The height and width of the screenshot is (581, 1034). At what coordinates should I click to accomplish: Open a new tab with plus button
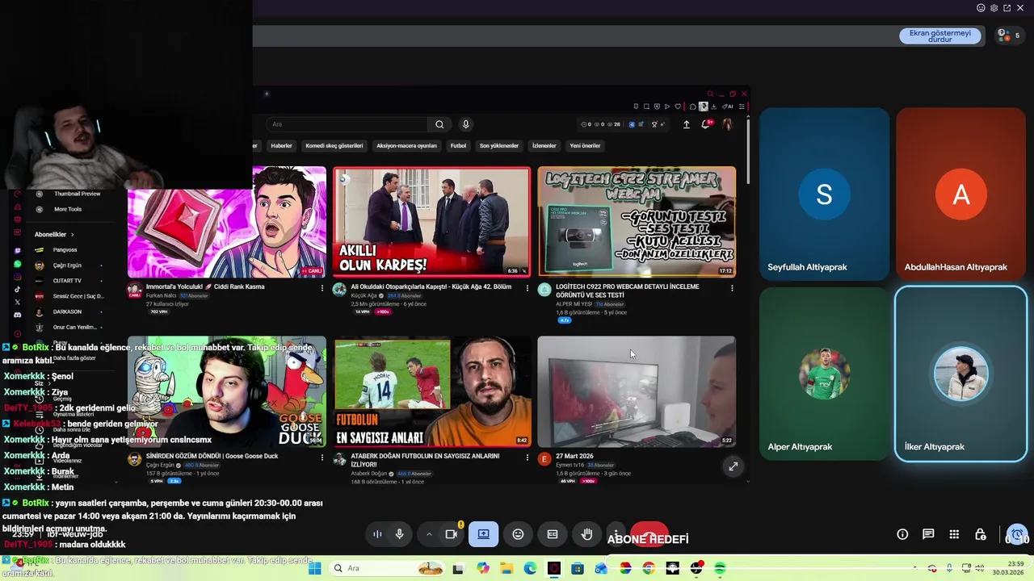(x=267, y=94)
